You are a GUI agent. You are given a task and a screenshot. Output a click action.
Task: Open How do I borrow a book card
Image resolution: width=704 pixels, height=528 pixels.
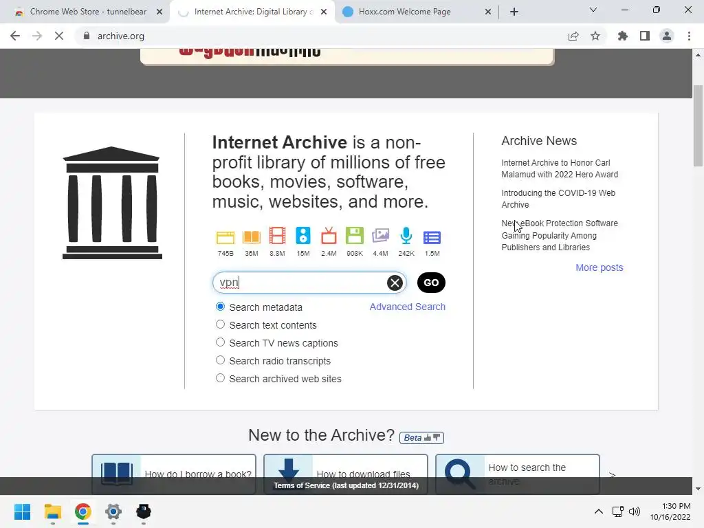click(174, 474)
